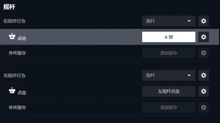The image size is (220, 123).
Task: Click the L stick click icon
Action: pos(12,91)
